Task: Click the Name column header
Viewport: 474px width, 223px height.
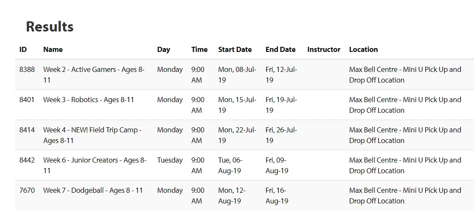Action: point(53,49)
